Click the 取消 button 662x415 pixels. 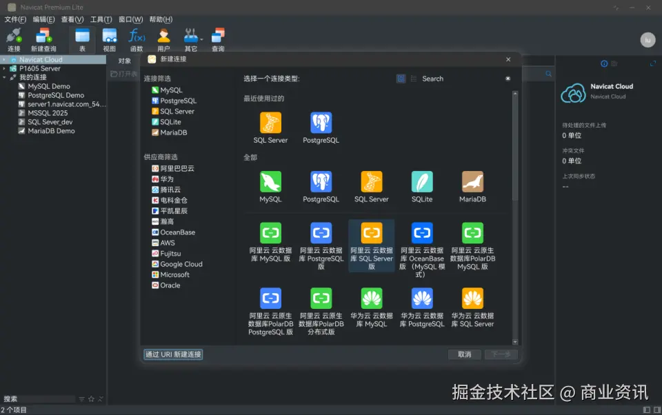(464, 354)
